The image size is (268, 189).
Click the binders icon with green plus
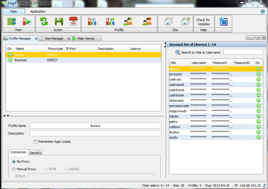click(110, 21)
